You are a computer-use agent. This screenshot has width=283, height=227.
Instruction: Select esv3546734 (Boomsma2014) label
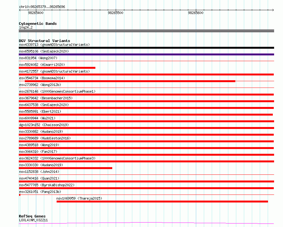pos(42,78)
